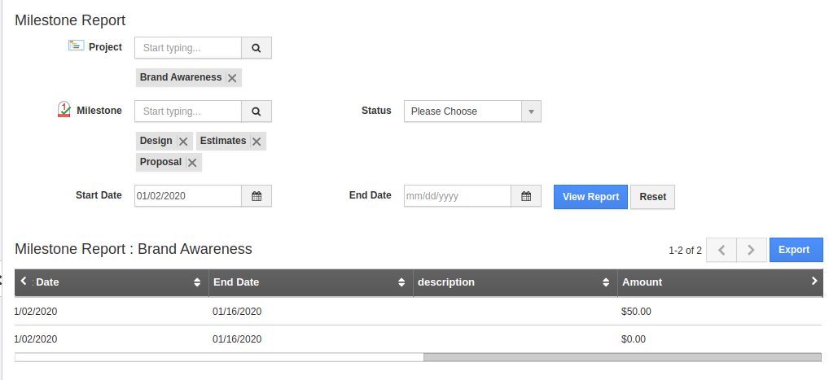
Task: Click the Reset button
Action: click(x=652, y=197)
